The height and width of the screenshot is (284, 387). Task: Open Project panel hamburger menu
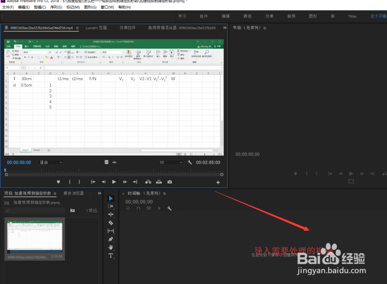pyautogui.click(x=55, y=194)
